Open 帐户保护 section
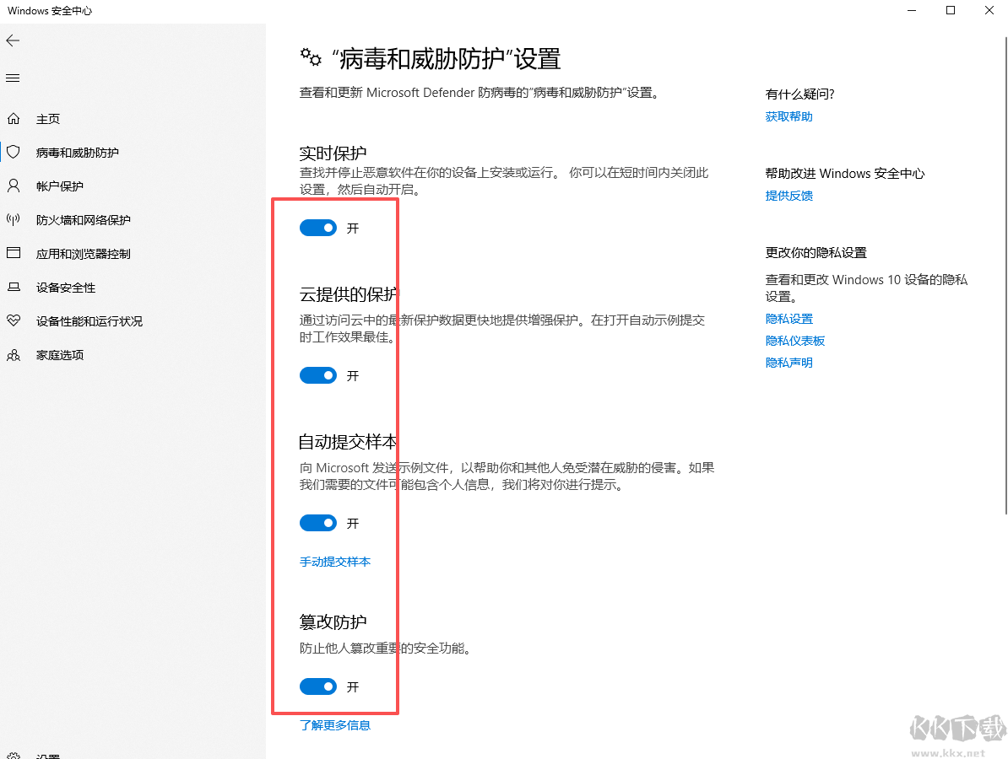This screenshot has height=759, width=1008. (x=60, y=186)
